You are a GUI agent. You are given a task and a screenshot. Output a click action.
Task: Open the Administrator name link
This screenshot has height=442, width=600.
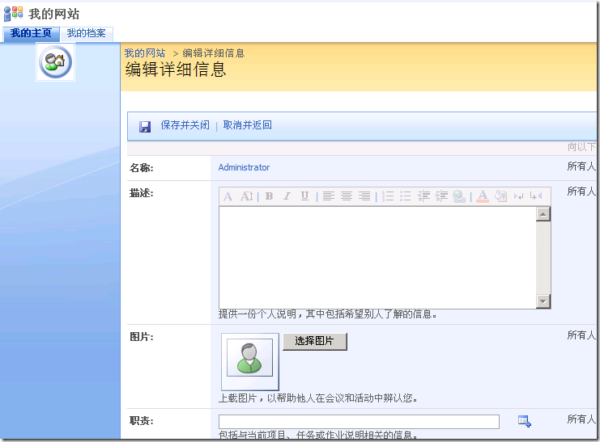point(245,167)
